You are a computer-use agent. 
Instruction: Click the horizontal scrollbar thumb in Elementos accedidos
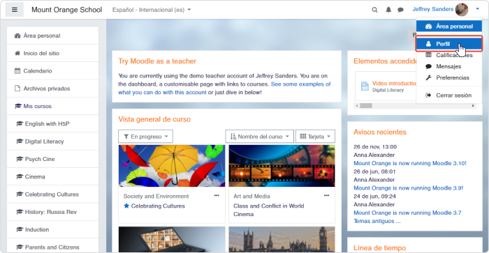[x=366, y=106]
